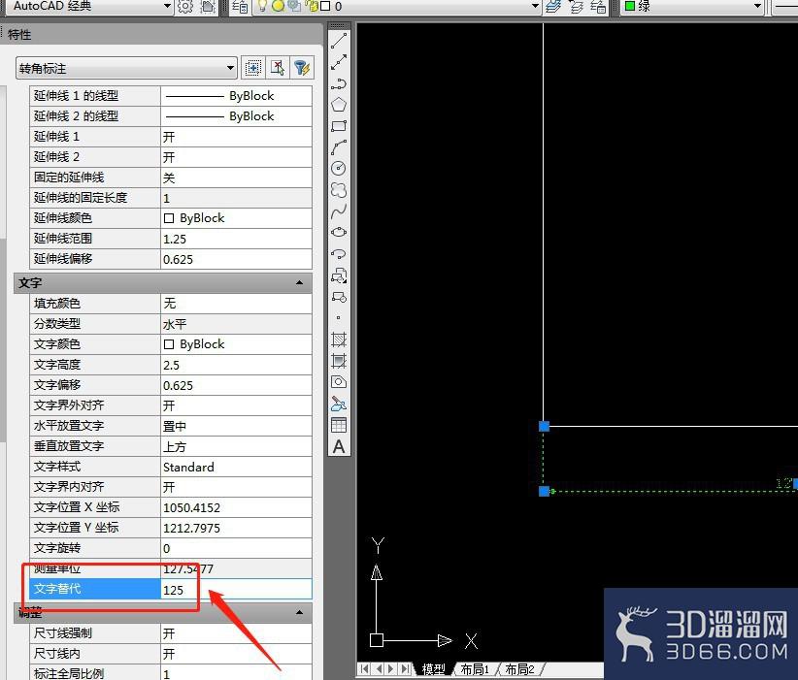This screenshot has height=680, width=798.
Task: Collapse the 文字 properties section
Action: 300,283
